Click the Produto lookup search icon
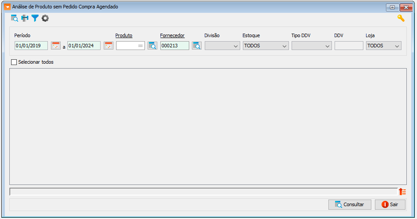This screenshot has width=417, height=219. pos(152,46)
